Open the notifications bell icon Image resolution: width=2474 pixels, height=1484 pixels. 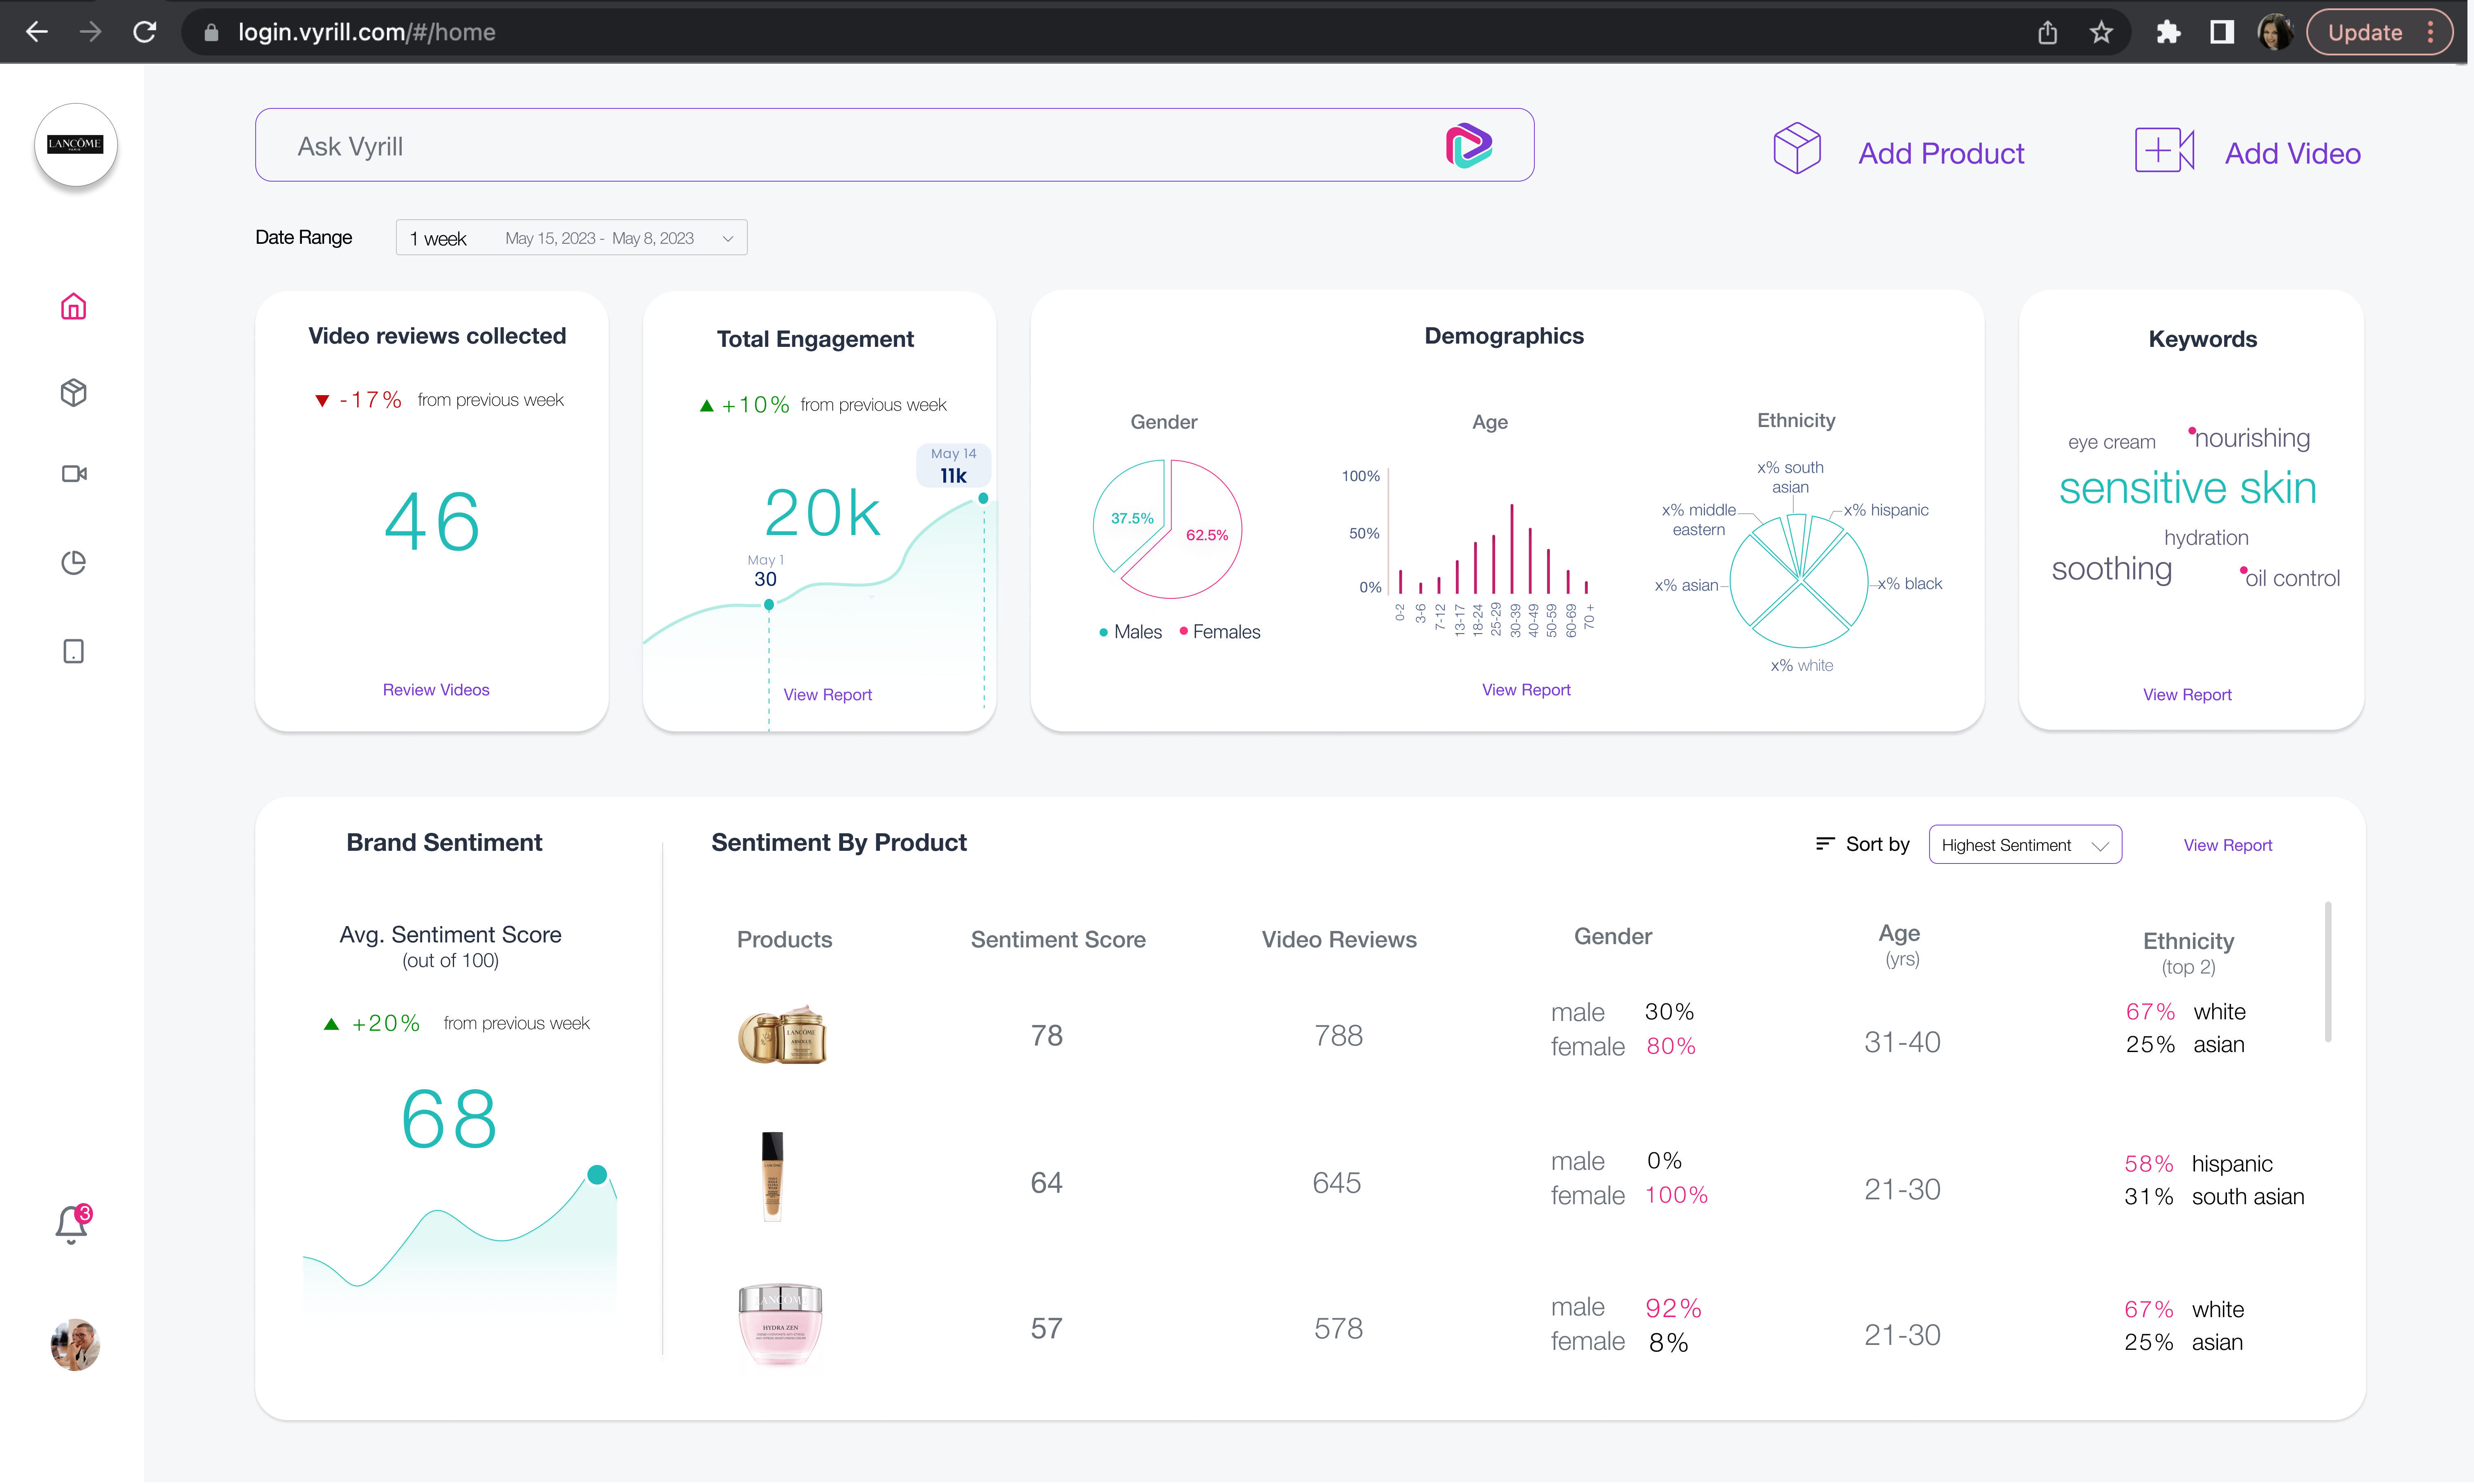71,1224
